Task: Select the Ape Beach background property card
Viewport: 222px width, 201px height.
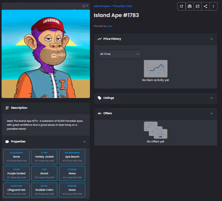Action: click(72, 157)
